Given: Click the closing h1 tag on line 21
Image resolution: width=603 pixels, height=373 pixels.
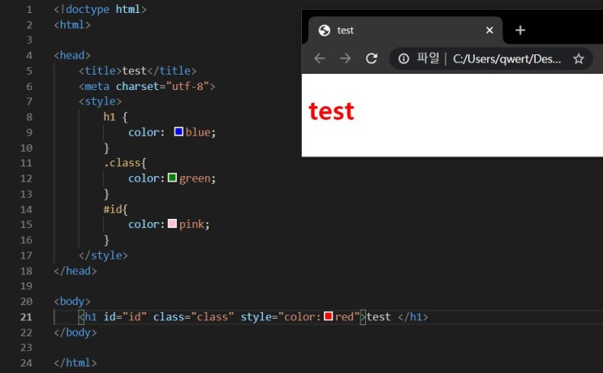Looking at the screenshot, I should [x=413, y=317].
